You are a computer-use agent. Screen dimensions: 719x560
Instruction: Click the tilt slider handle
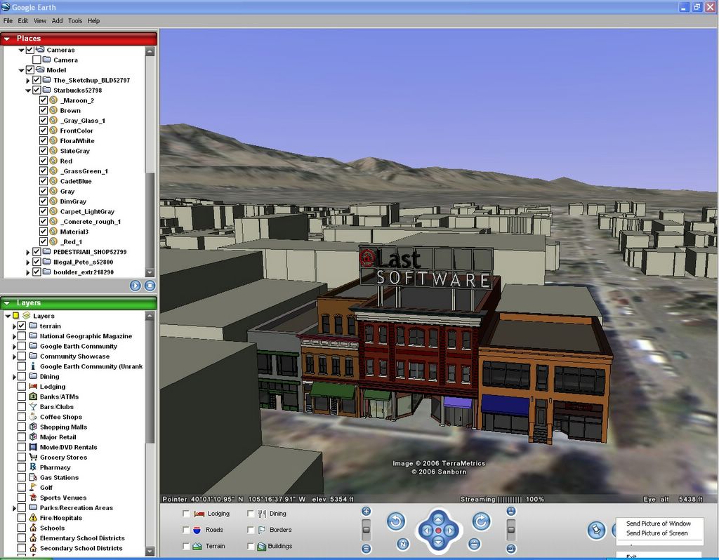point(511,529)
